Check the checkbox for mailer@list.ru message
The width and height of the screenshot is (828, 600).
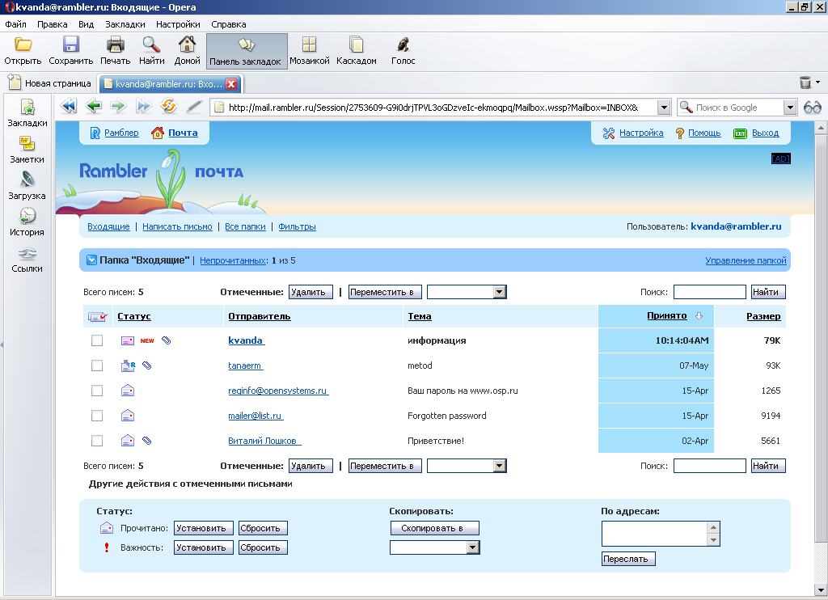tap(97, 416)
